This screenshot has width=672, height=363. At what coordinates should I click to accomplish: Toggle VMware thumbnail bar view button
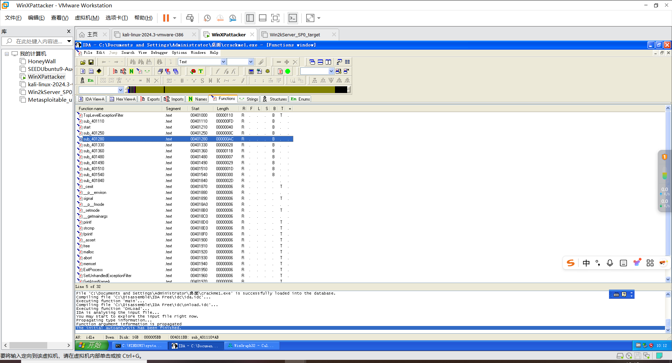263,18
